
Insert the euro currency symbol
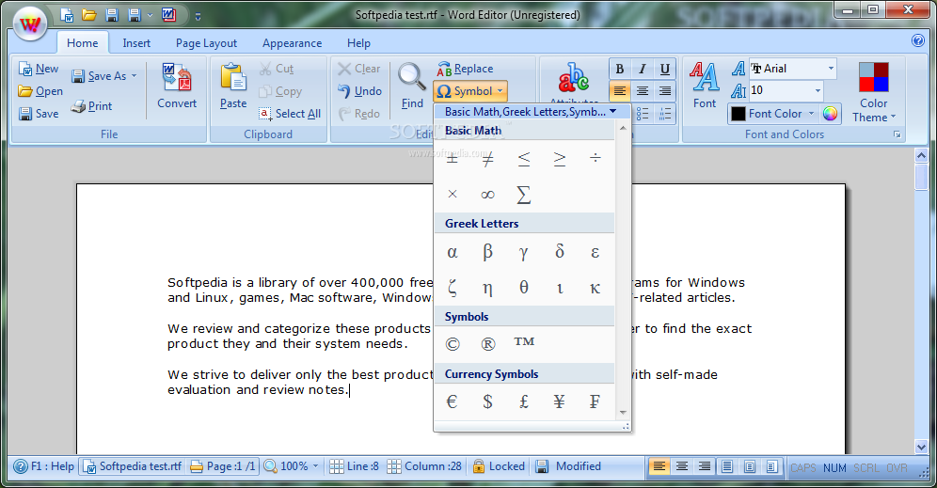click(453, 401)
